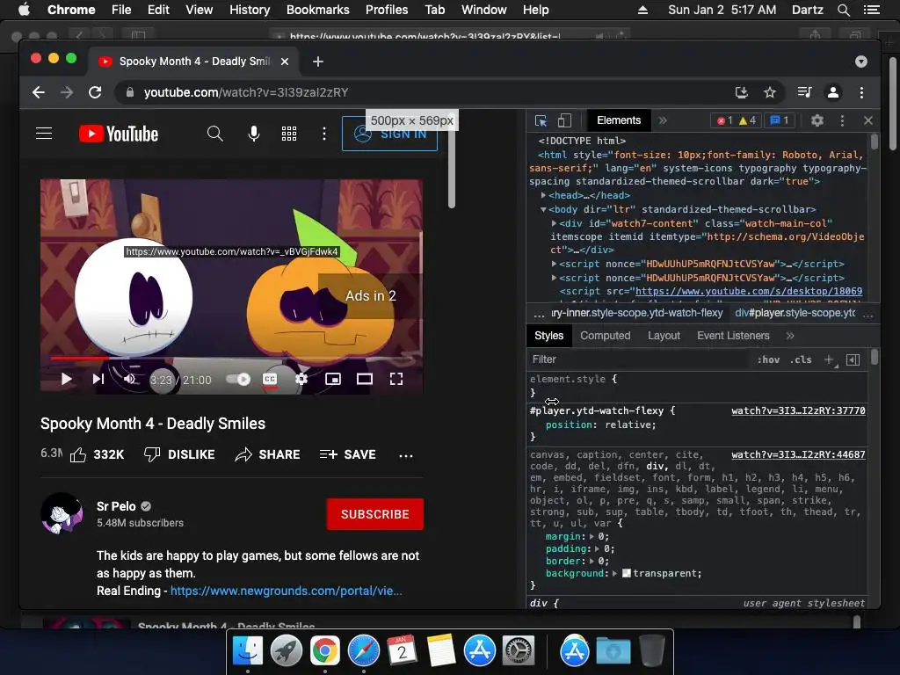Open the YouTube hamburger guide menu
This screenshot has width=900, height=675.
click(44, 134)
